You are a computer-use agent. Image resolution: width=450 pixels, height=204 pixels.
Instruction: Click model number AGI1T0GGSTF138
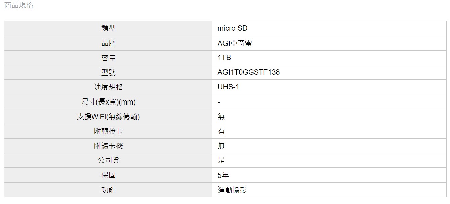(248, 72)
